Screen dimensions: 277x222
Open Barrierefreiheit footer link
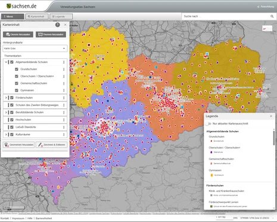tap(44, 218)
